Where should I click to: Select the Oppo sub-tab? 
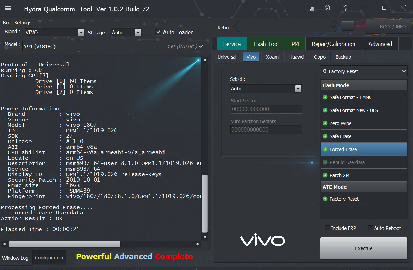point(320,57)
